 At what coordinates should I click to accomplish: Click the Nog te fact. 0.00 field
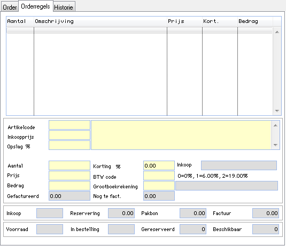pyautogui.click(x=159, y=196)
